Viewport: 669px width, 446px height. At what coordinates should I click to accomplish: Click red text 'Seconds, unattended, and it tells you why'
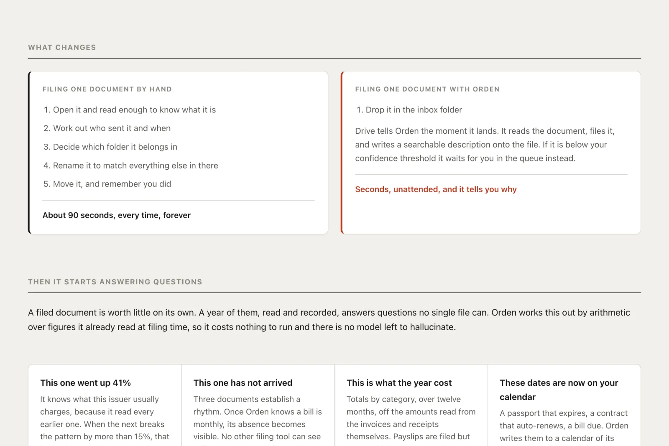(436, 189)
